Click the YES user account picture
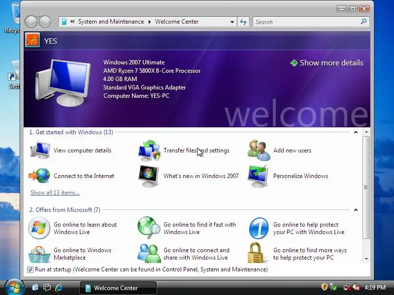The height and width of the screenshot is (295, 394). (x=33, y=40)
